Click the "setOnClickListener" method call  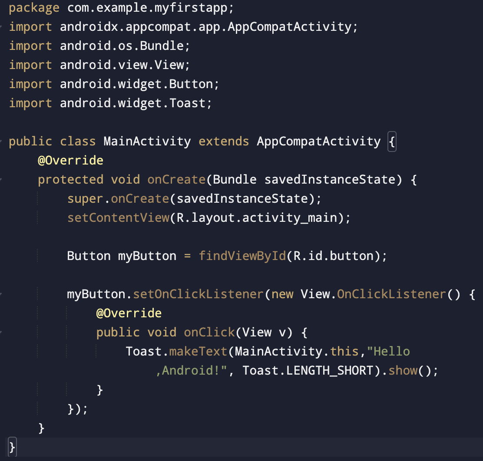click(x=198, y=294)
